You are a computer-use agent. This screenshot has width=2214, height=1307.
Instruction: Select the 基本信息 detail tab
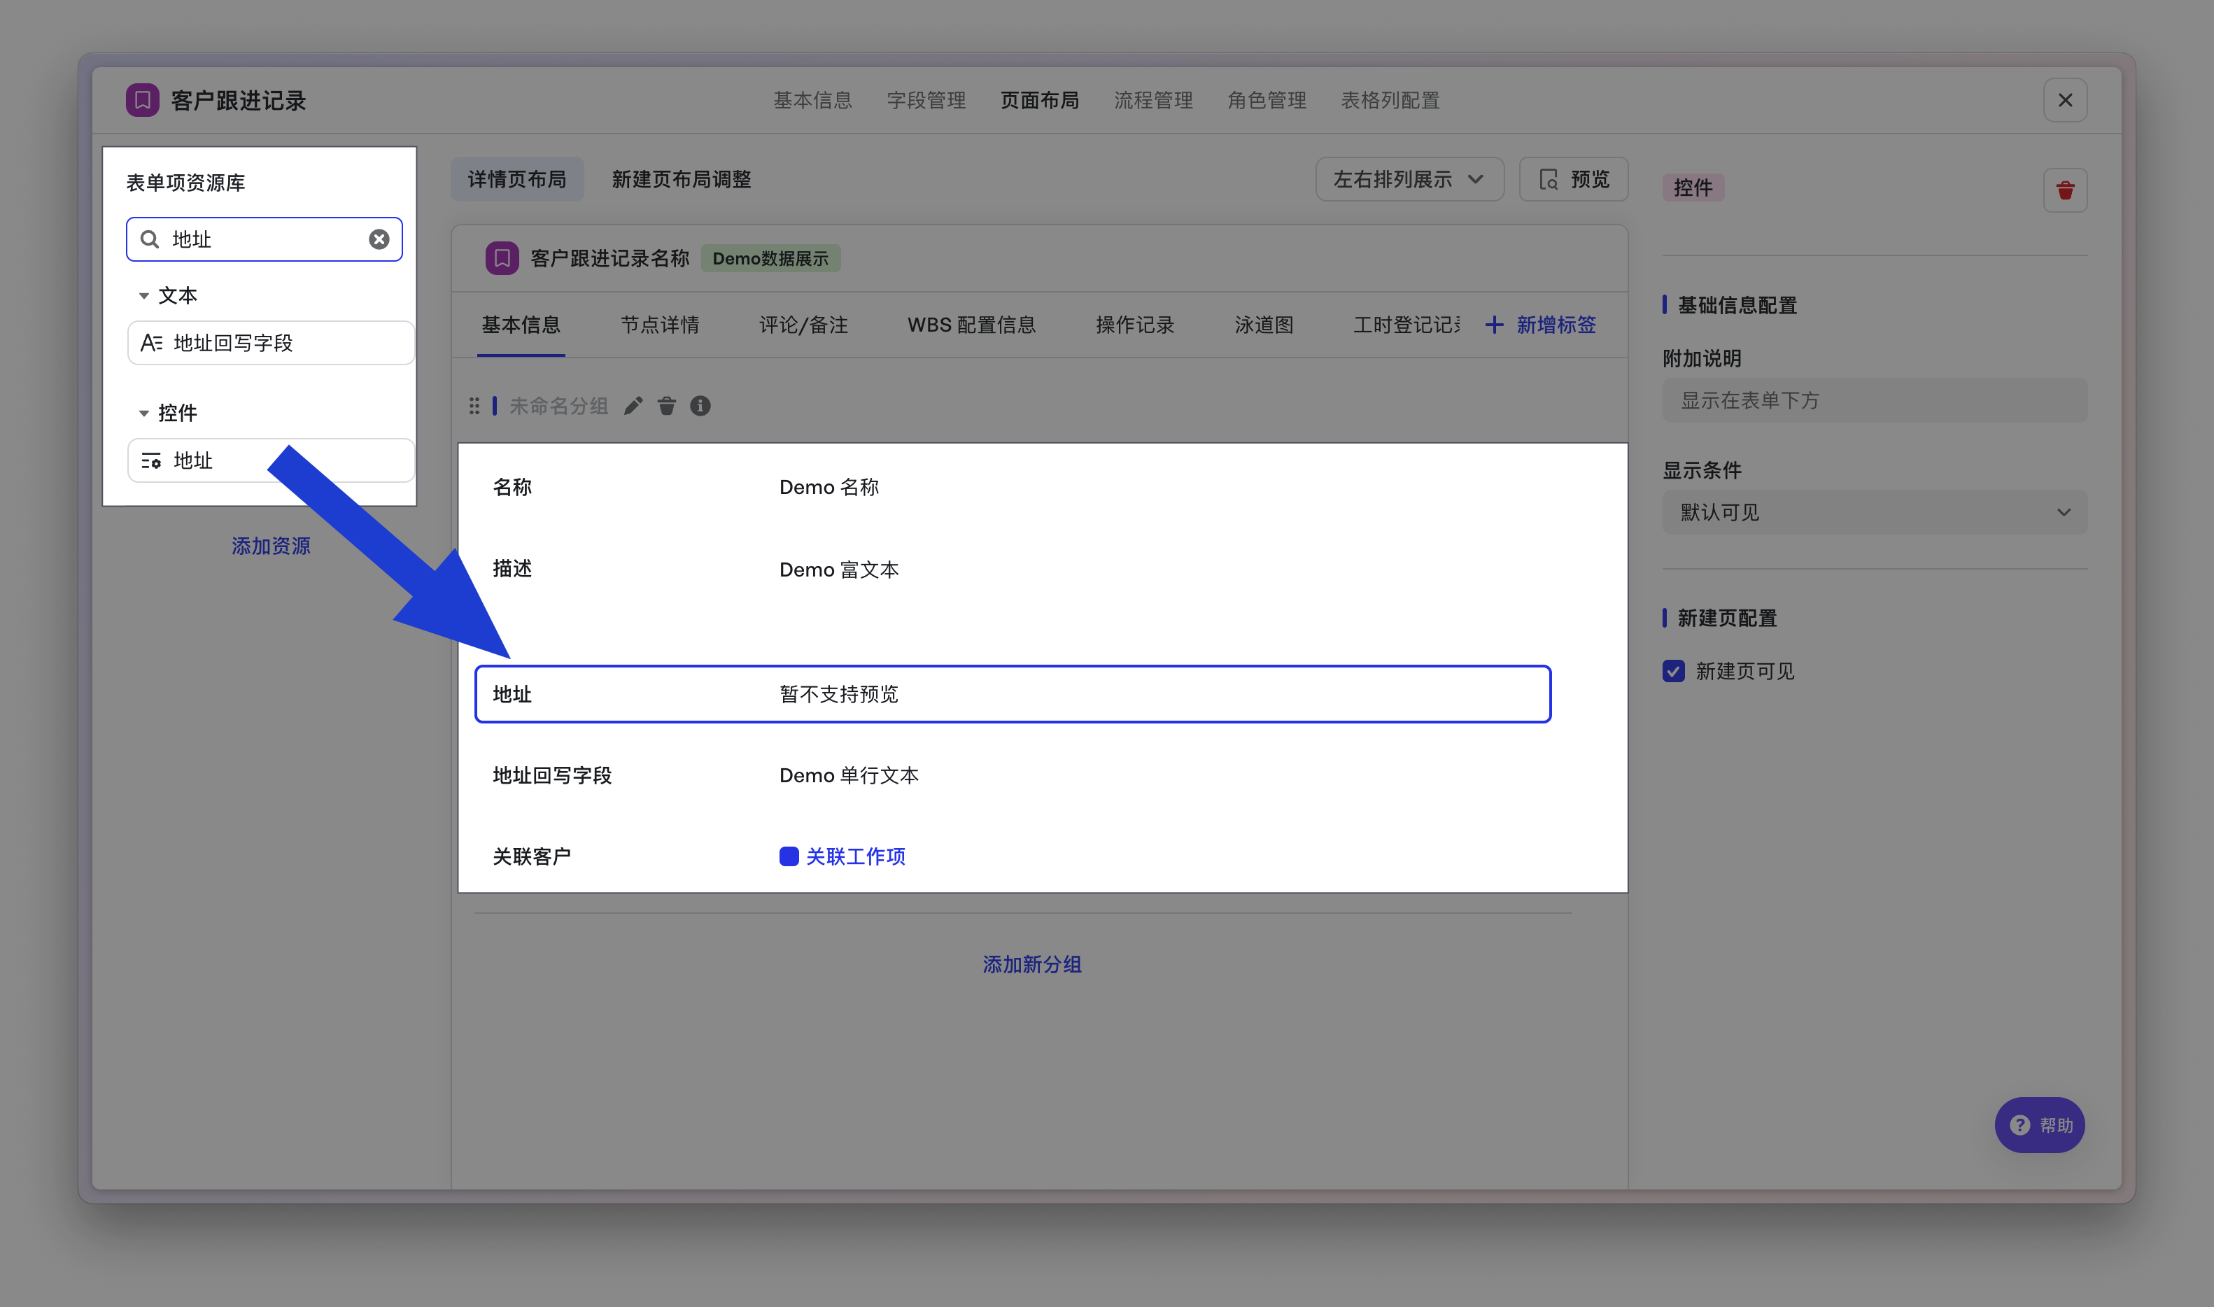click(521, 325)
